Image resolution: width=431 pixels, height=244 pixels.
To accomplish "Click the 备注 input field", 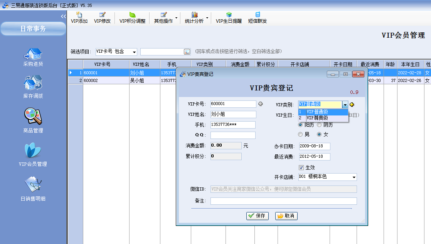I will click(284, 201).
